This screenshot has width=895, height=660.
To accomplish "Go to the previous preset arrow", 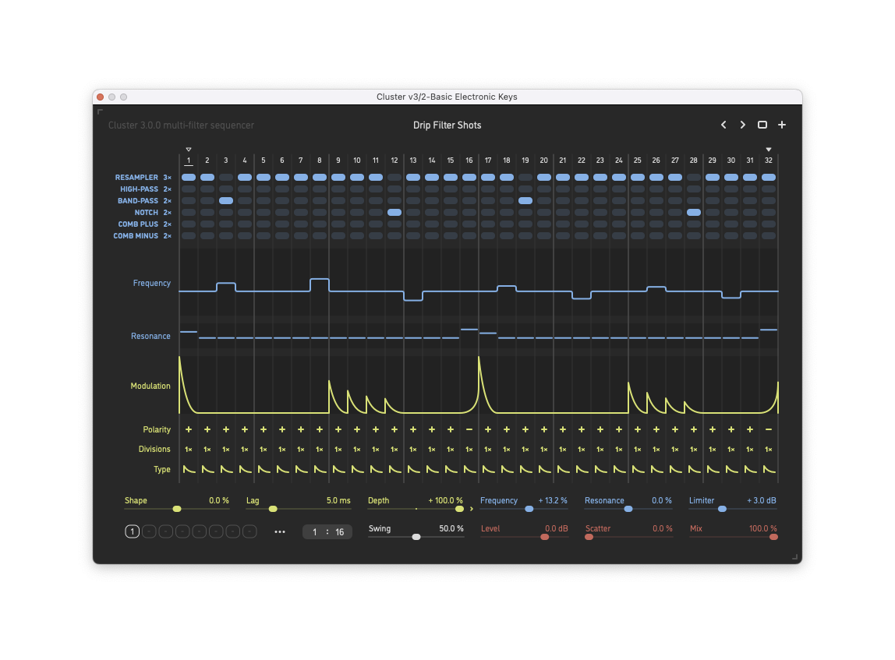I will click(723, 125).
